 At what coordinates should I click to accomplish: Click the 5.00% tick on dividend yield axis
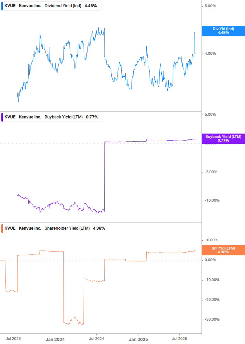(x=210, y=6)
